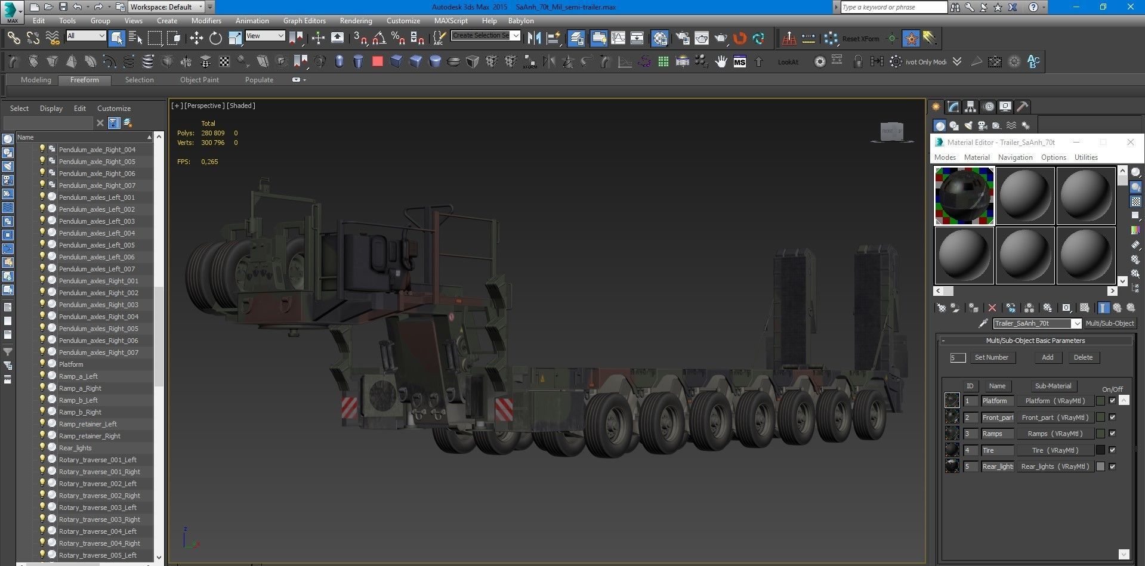The image size is (1145, 566).
Task: Open the Motion panel tab icon
Action: (x=989, y=107)
